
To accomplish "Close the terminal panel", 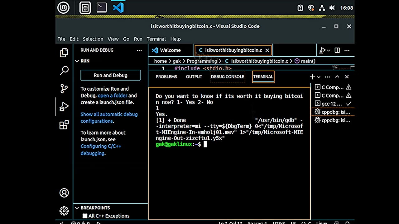I will pyautogui.click(x=347, y=77).
